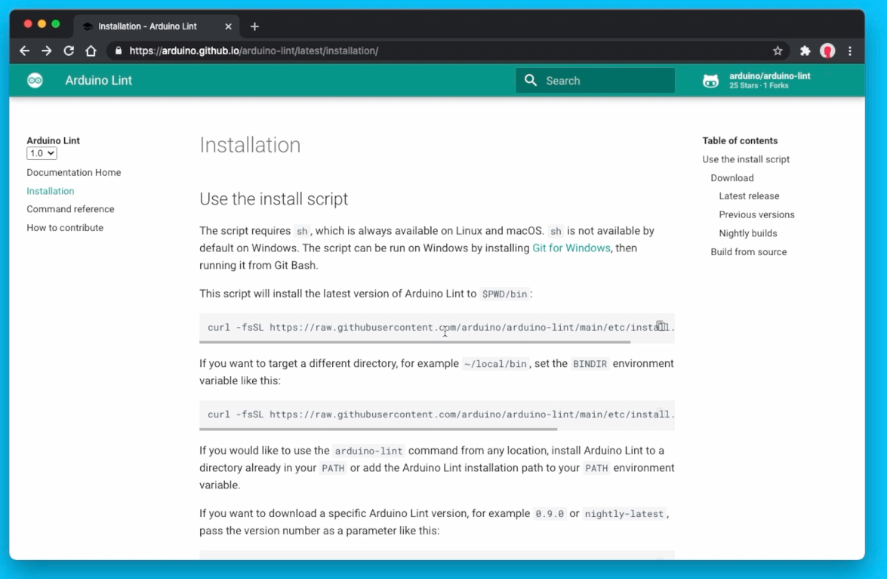Screen dimensions: 887x579
Task: Click the 'Table of contents' label
Action: [x=740, y=141]
